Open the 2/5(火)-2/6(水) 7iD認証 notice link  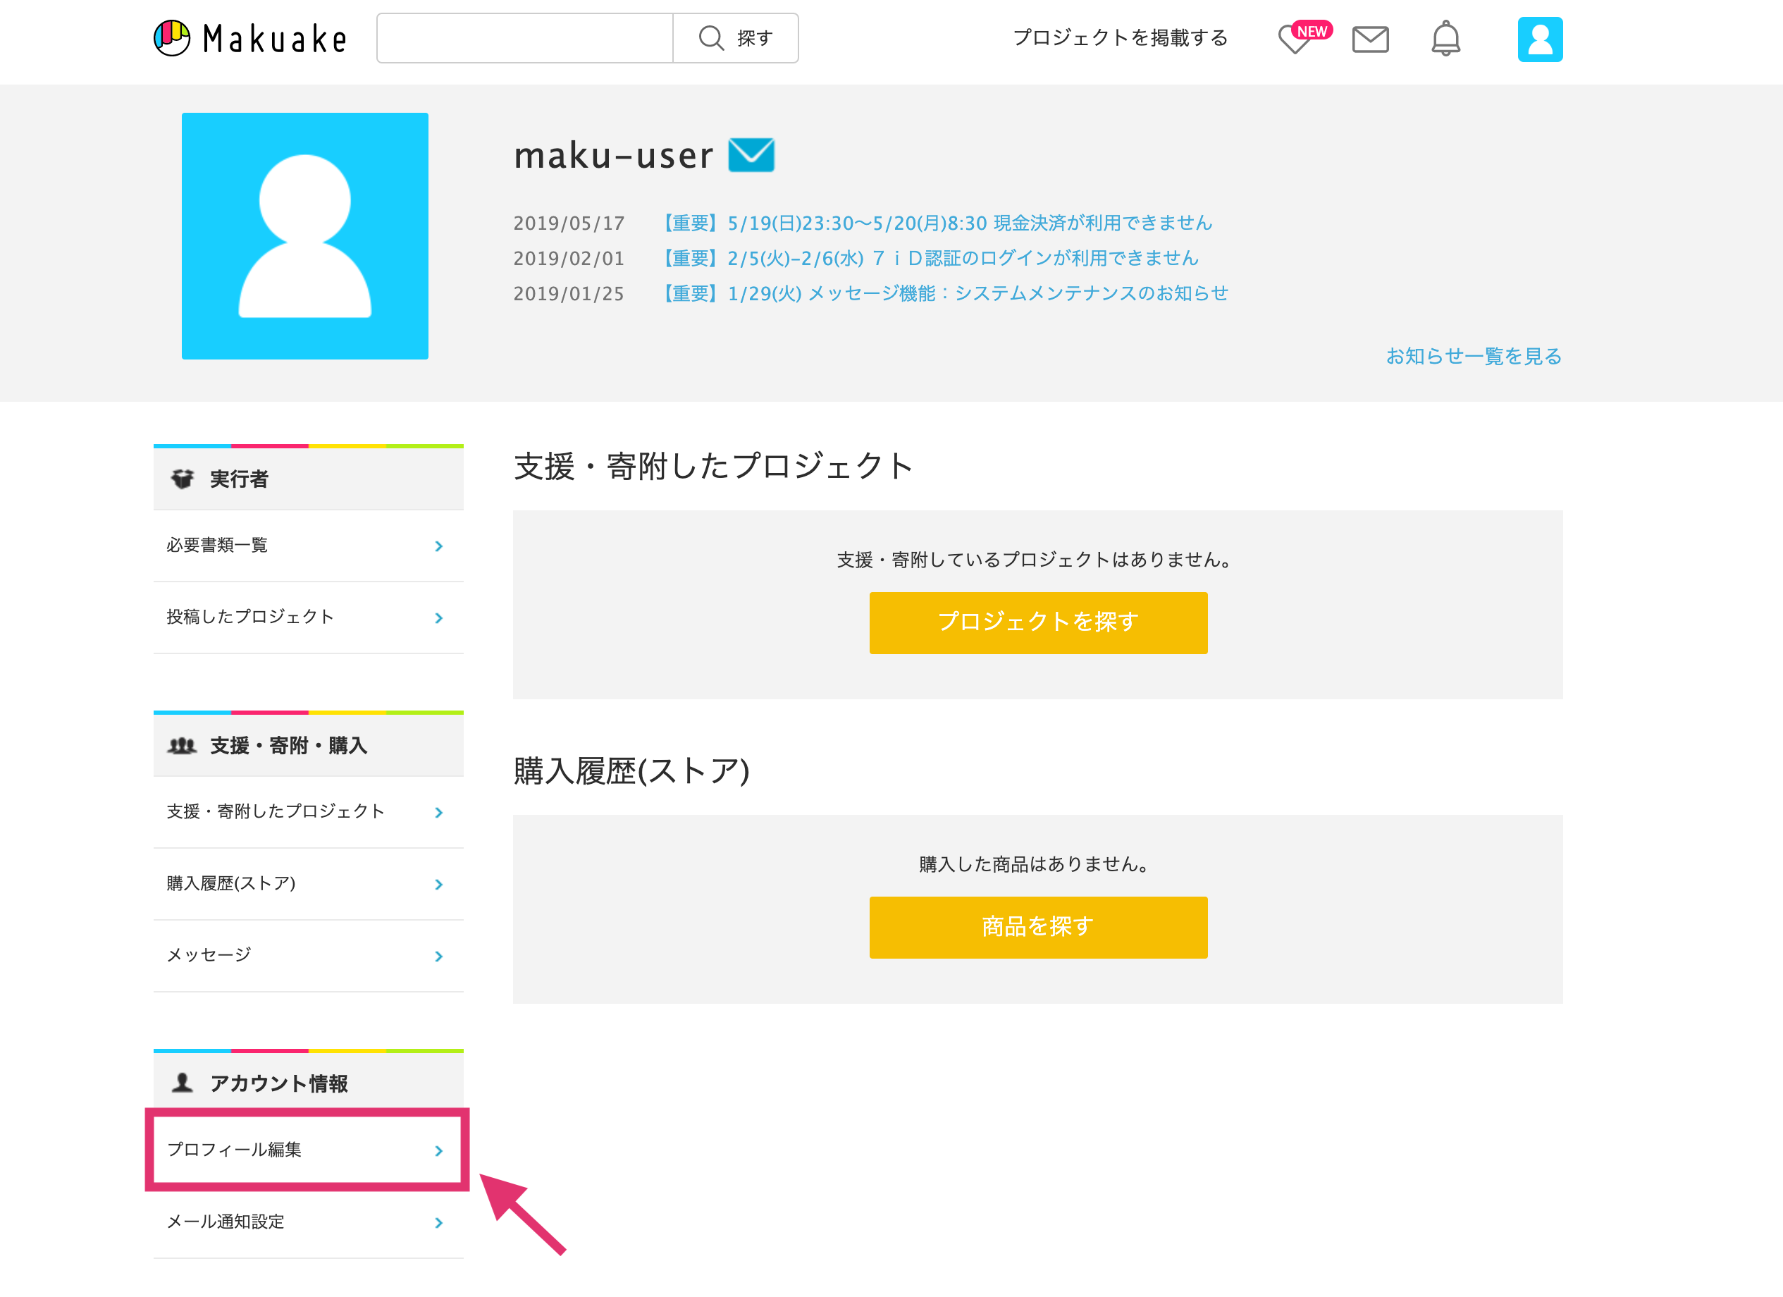coord(927,258)
